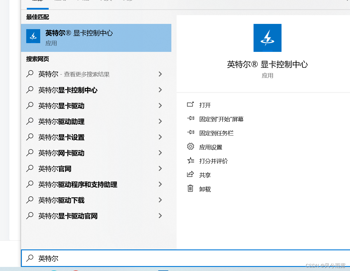Click the large 英特尔 app icon in the preview pane
The image size is (350, 271).
tap(268, 38)
